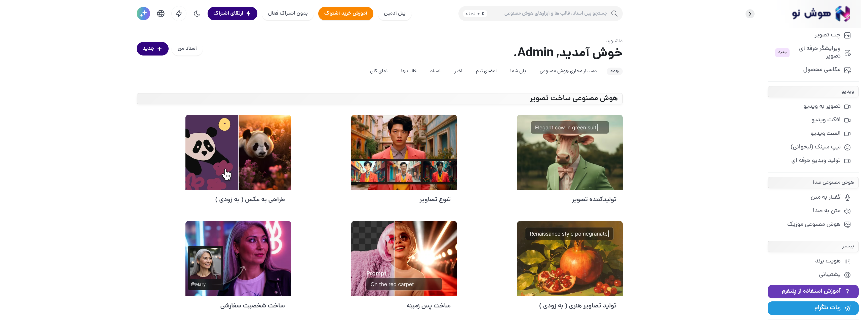861x324 pixels.
Task: Click the ارتقای اشتراک upgrade button
Action: (232, 13)
